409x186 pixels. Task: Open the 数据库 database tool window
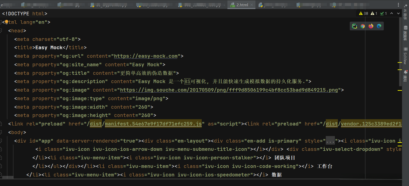(x=405, y=33)
